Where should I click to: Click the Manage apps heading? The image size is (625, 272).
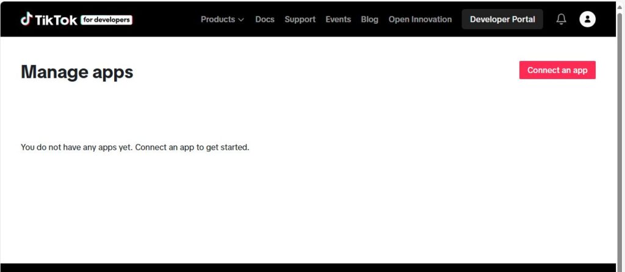pyautogui.click(x=77, y=72)
